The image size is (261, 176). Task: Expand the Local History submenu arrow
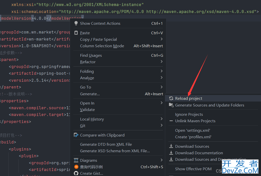161,119
